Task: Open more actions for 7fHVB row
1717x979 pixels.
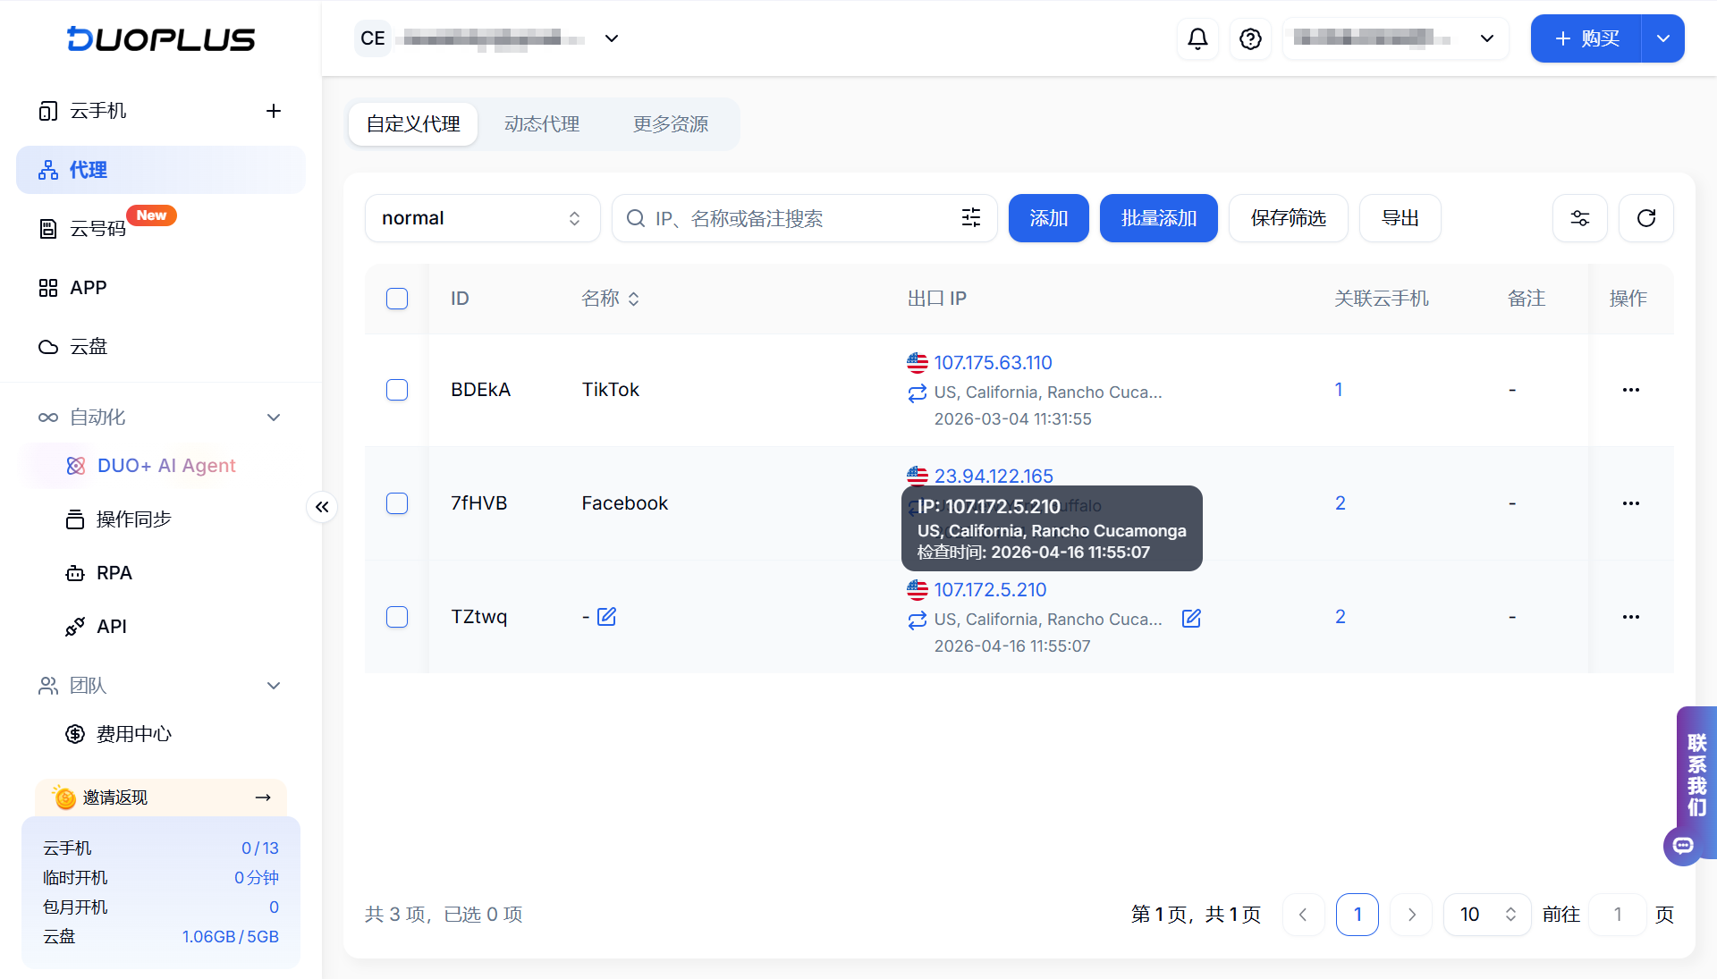Action: (1631, 503)
